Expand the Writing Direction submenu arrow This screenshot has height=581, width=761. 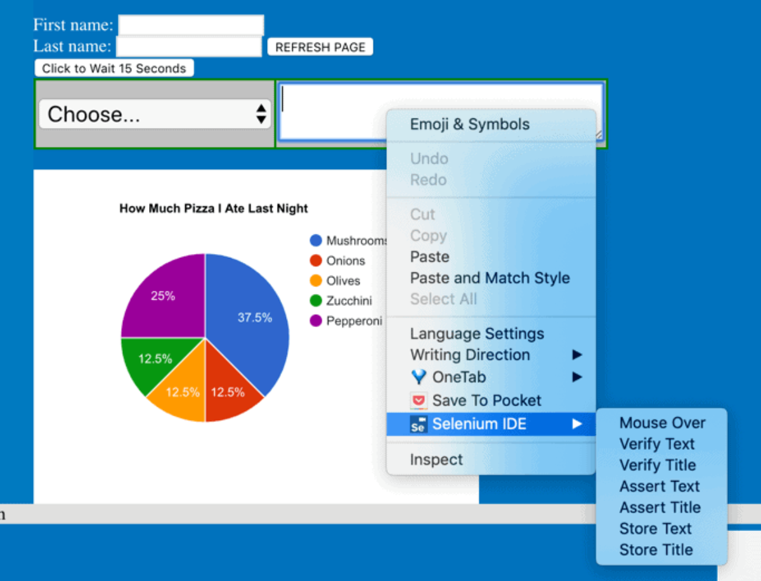pos(576,355)
